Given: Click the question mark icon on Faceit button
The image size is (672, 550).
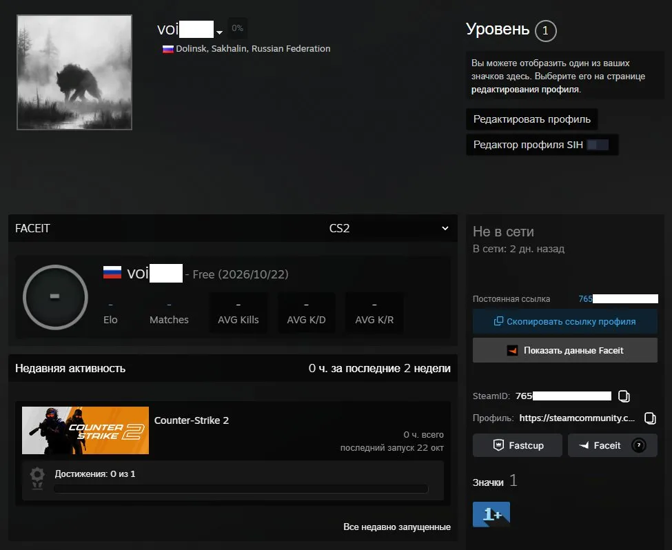Looking at the screenshot, I should tap(638, 445).
